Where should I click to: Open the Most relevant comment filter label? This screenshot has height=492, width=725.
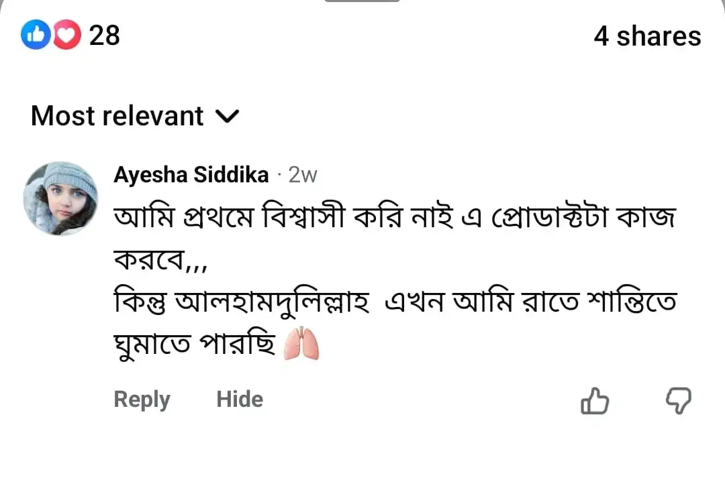pyautogui.click(x=117, y=117)
